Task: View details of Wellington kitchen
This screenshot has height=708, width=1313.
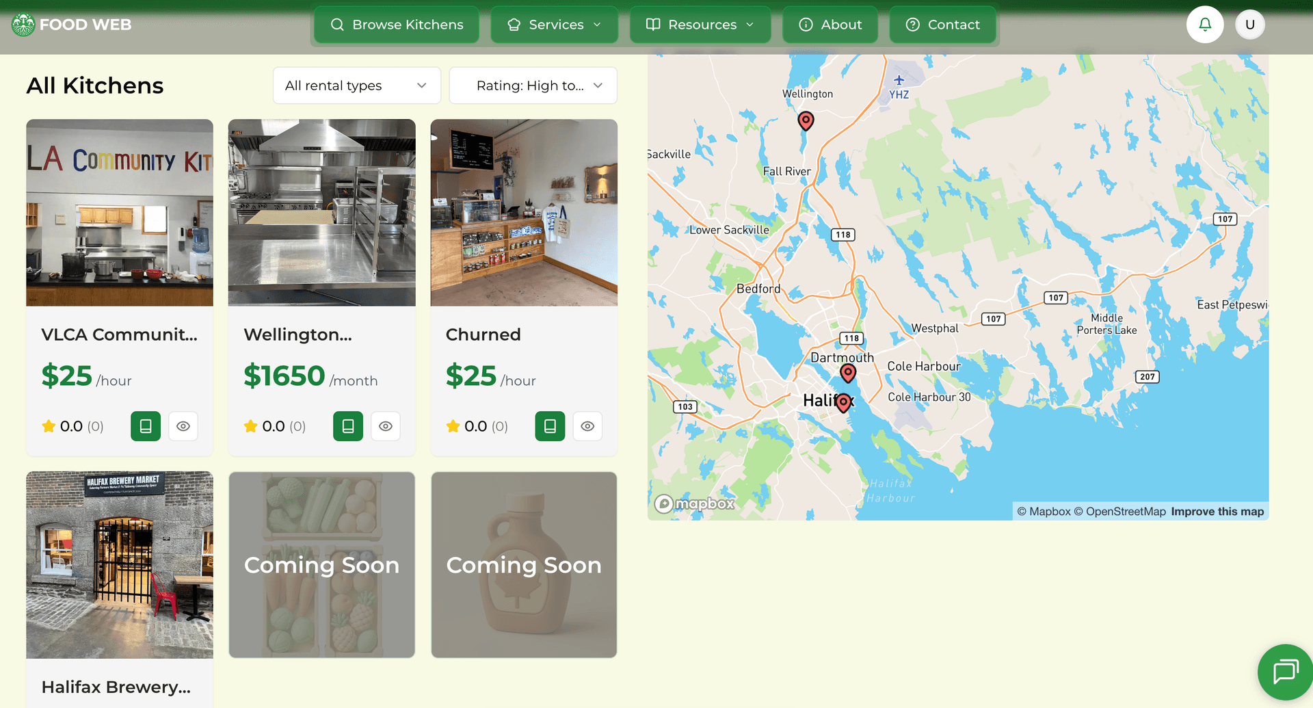Action: point(386,426)
